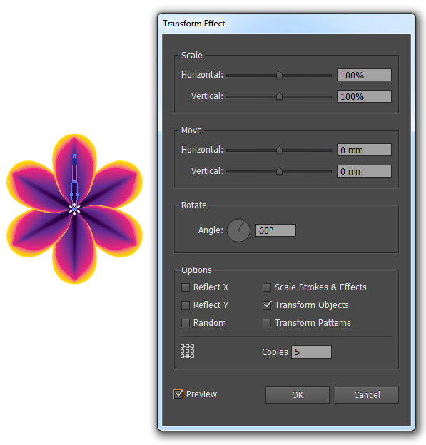Screen dimensions: 426x445
Task: Click the Move Vertical slider handle
Action: 279,171
